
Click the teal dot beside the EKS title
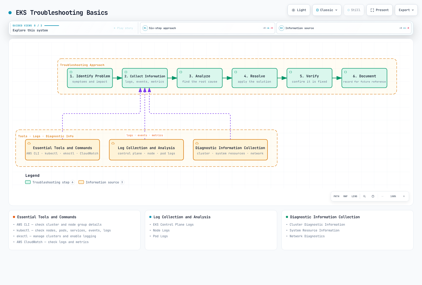tap(10, 13)
